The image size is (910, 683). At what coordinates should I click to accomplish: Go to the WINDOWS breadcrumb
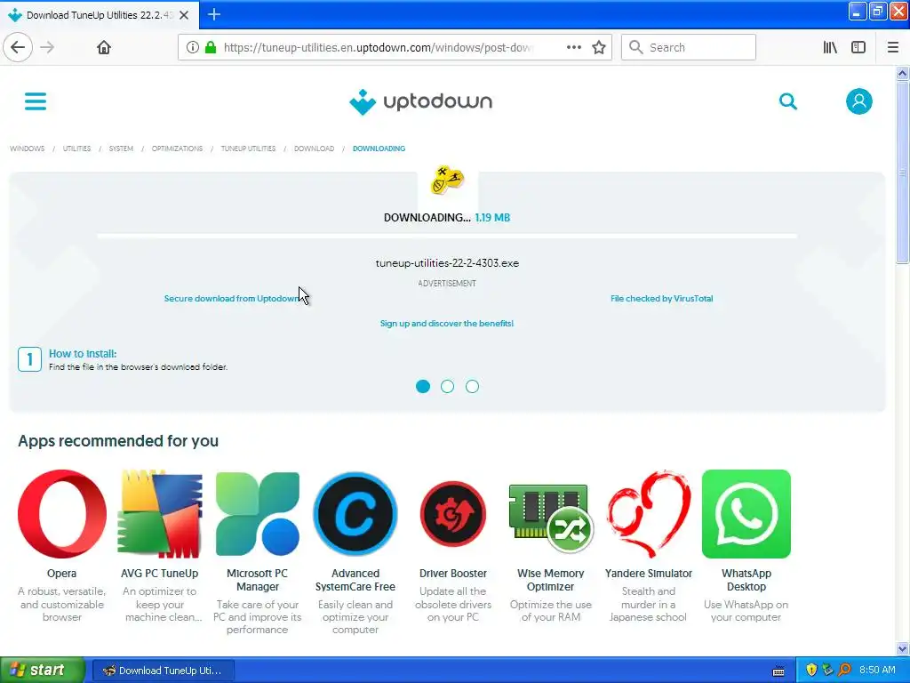[x=28, y=149]
